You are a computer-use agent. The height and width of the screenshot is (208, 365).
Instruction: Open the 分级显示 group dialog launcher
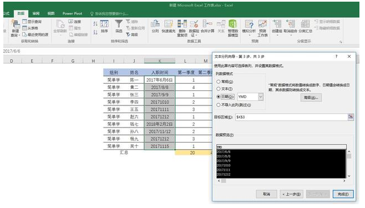tap(341, 42)
